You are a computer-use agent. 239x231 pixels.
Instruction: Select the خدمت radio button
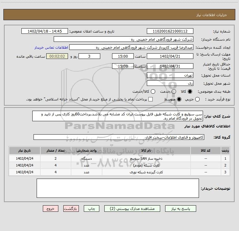pos(174,91)
